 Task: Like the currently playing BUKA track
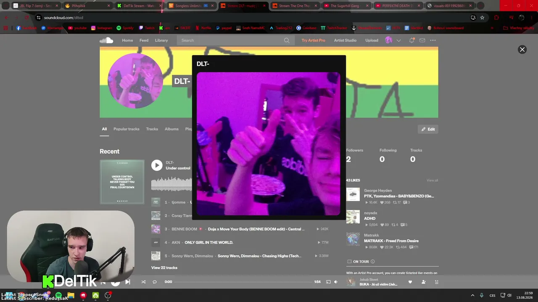(410, 282)
